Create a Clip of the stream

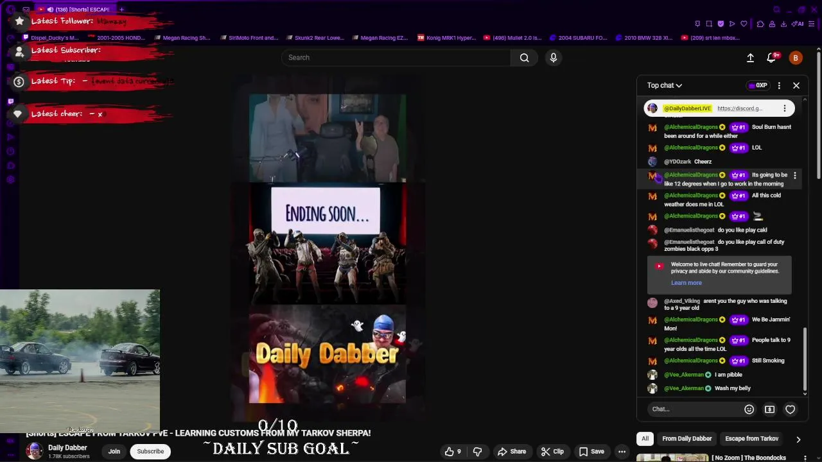[552, 452]
